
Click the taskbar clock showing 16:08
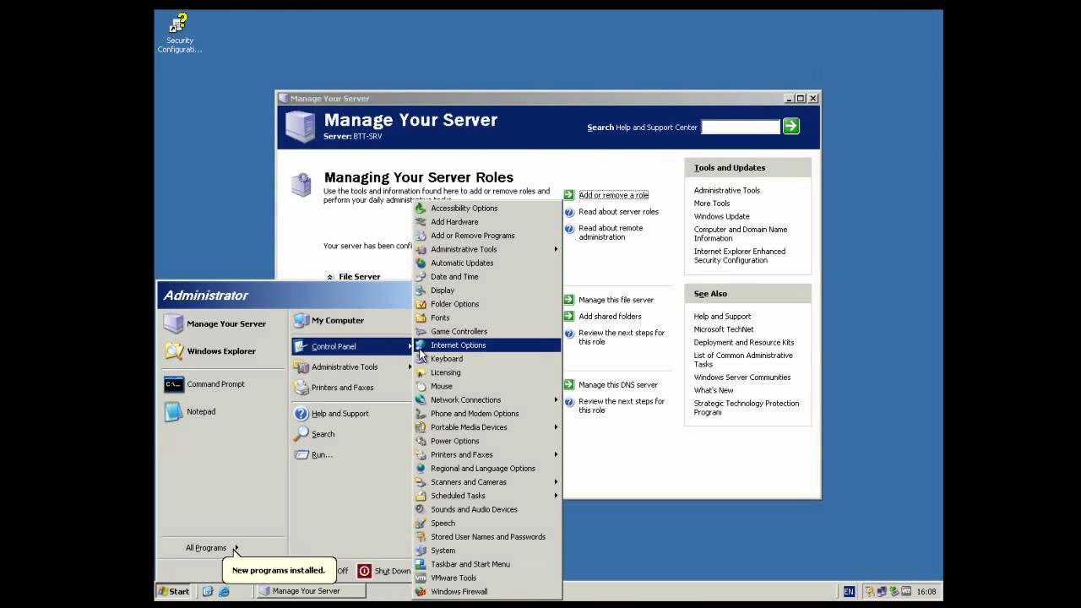(x=926, y=592)
